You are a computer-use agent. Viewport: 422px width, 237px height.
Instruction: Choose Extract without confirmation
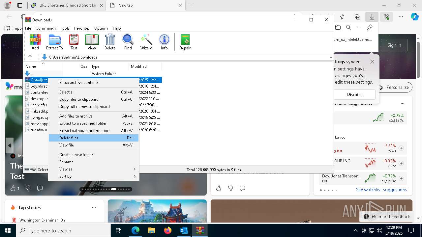click(94, 131)
